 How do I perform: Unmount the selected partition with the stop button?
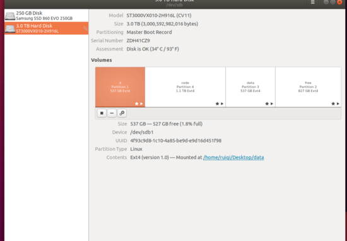[102, 113]
